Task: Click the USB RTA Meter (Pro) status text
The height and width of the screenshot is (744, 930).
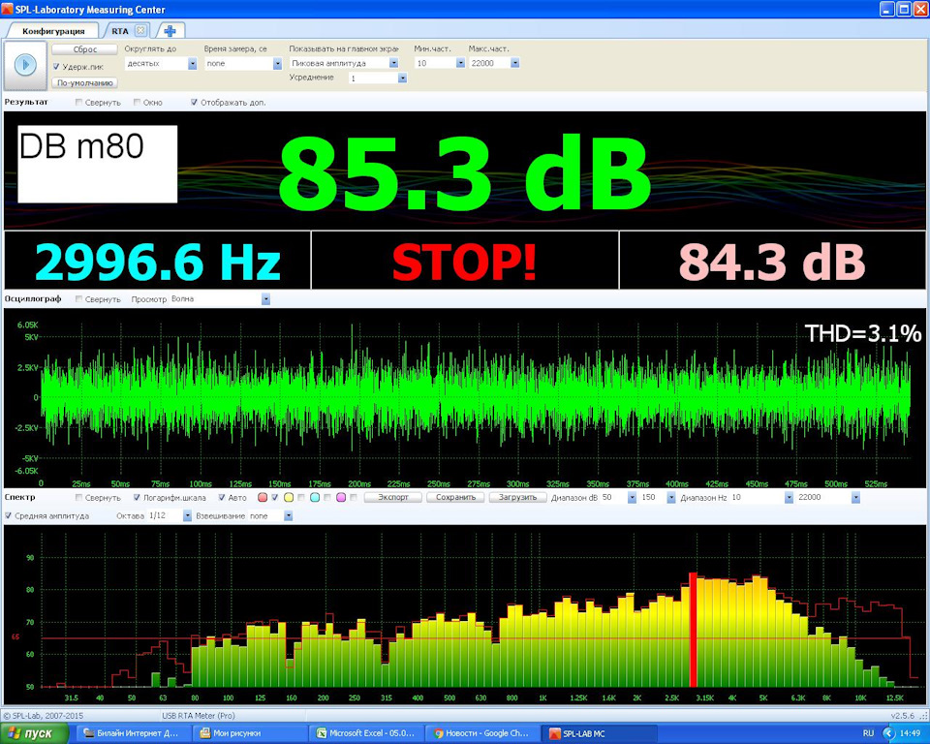Action: (199, 716)
